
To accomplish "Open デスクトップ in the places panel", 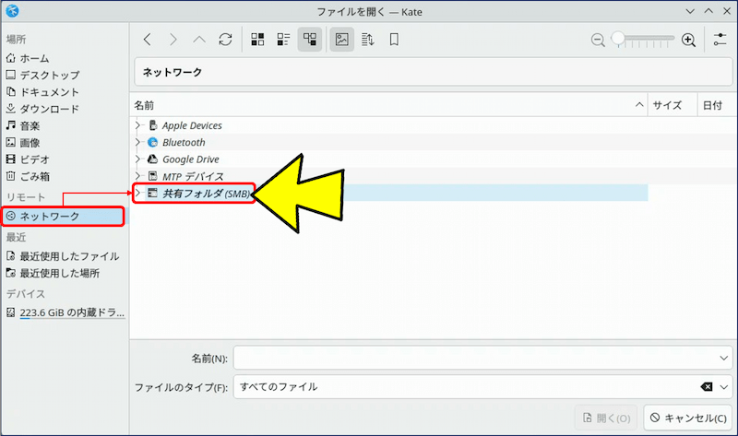I will (64, 75).
